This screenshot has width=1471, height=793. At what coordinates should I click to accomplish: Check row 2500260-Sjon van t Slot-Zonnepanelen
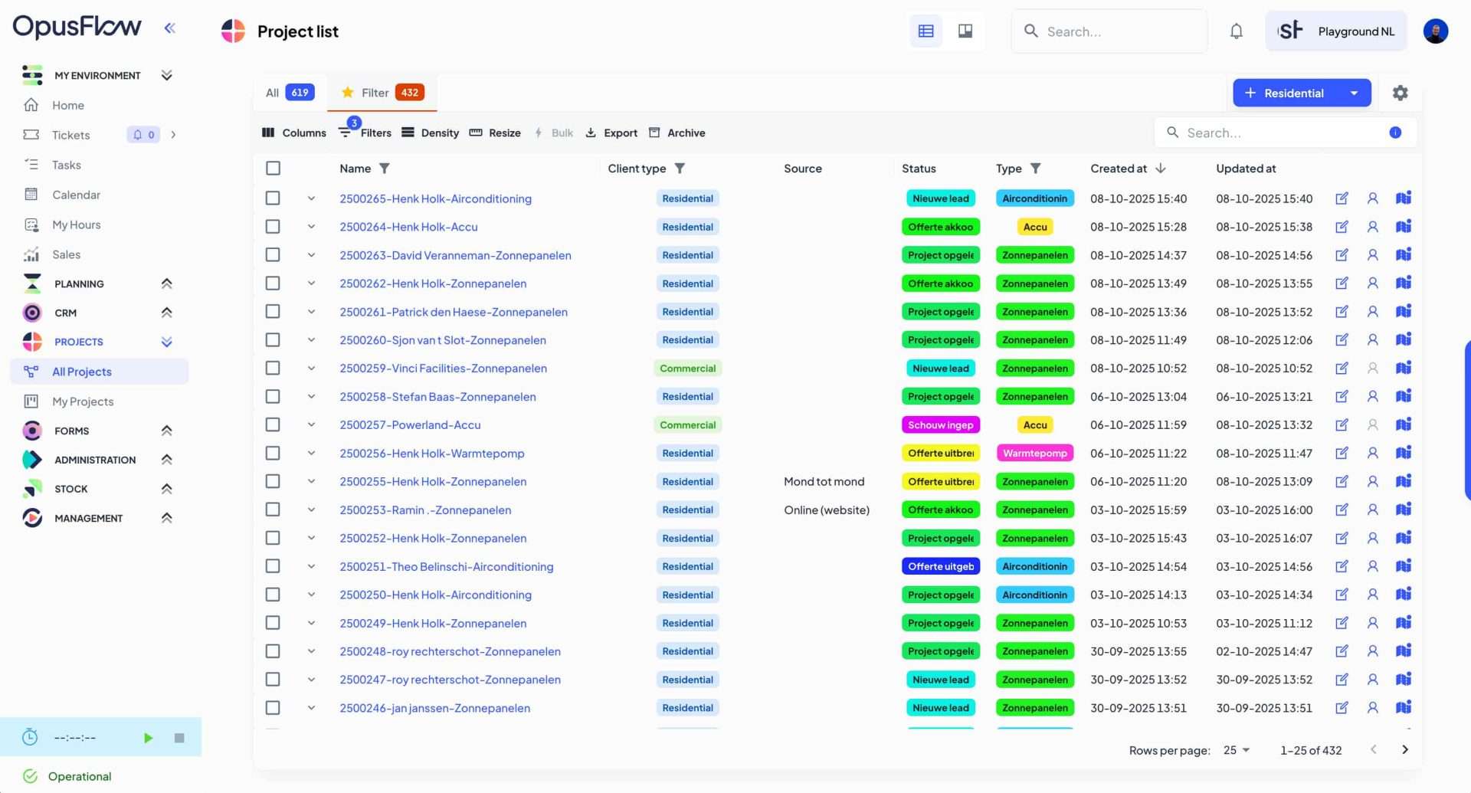pyautogui.click(x=273, y=340)
